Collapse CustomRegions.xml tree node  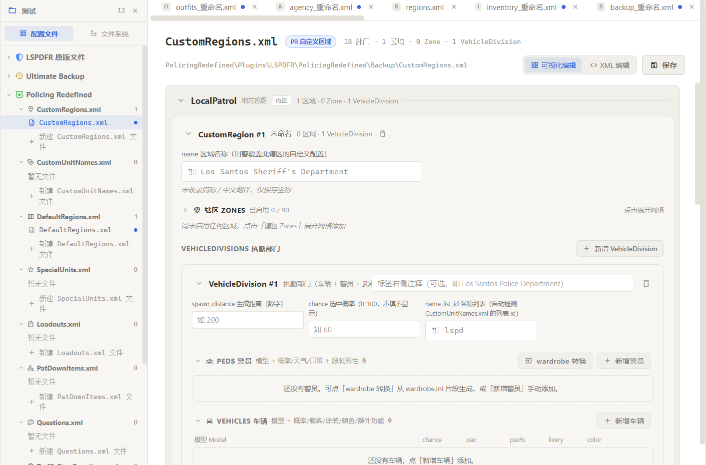click(x=21, y=109)
